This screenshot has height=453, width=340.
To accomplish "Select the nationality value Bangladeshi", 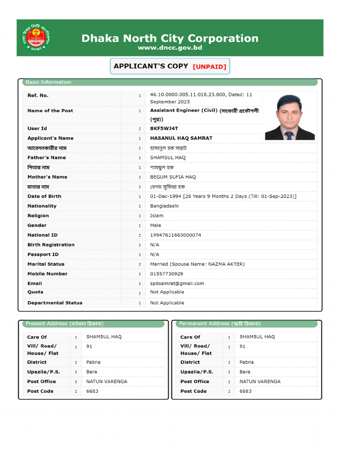I will click(x=164, y=206).
